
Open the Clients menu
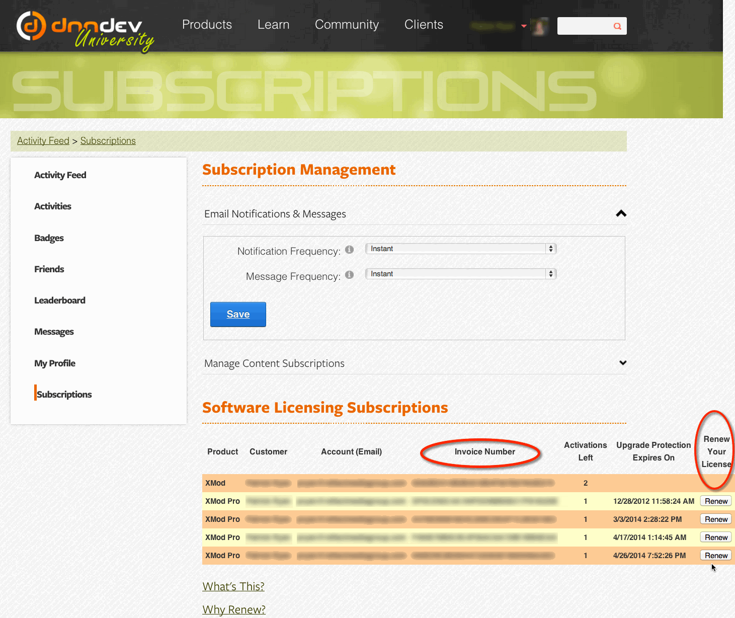tap(424, 25)
